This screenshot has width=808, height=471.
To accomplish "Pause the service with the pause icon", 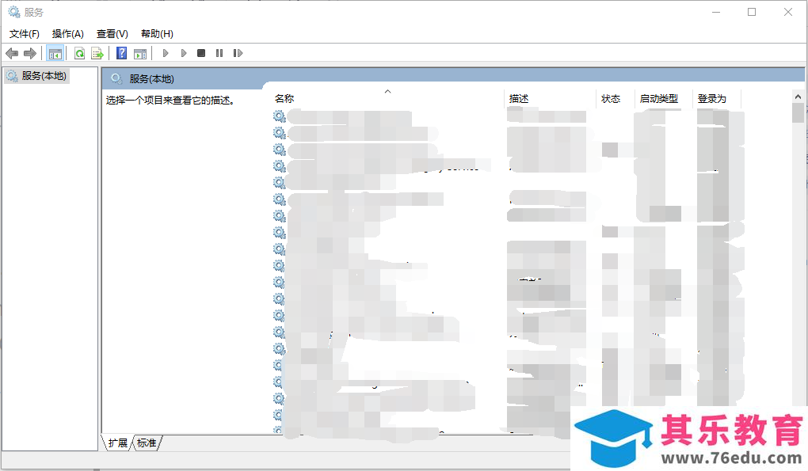I will tap(219, 53).
